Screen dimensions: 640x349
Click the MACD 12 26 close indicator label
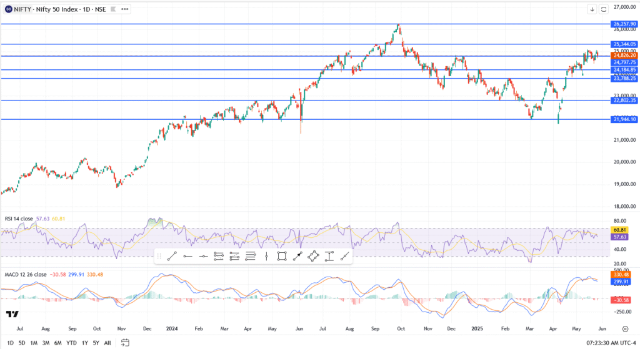coord(25,274)
